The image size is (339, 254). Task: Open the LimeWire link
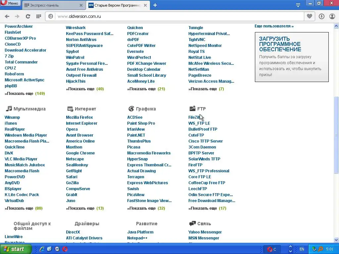tap(14, 237)
